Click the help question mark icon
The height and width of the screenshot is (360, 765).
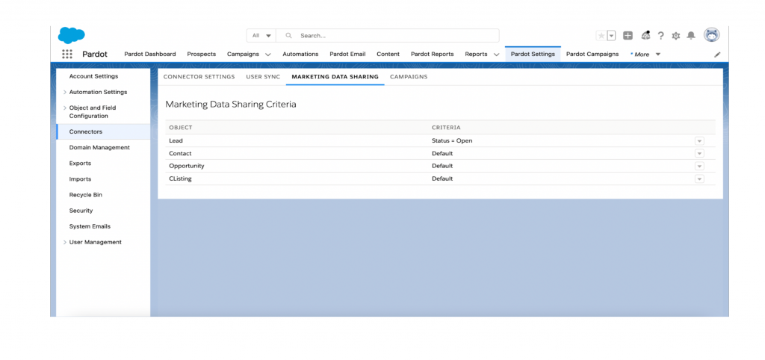pos(660,36)
